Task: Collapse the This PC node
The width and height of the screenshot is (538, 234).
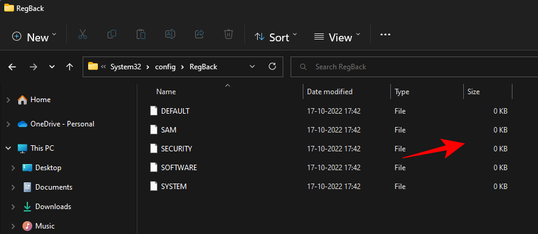Action: (x=9, y=148)
